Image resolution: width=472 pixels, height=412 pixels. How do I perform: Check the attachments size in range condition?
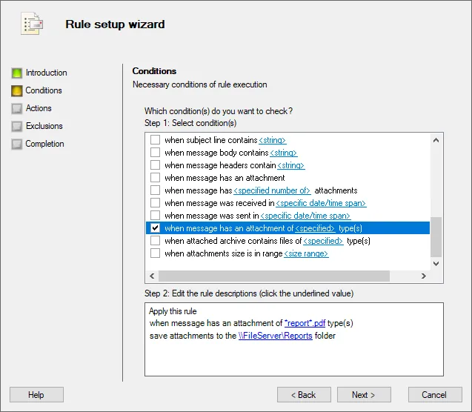(x=156, y=253)
